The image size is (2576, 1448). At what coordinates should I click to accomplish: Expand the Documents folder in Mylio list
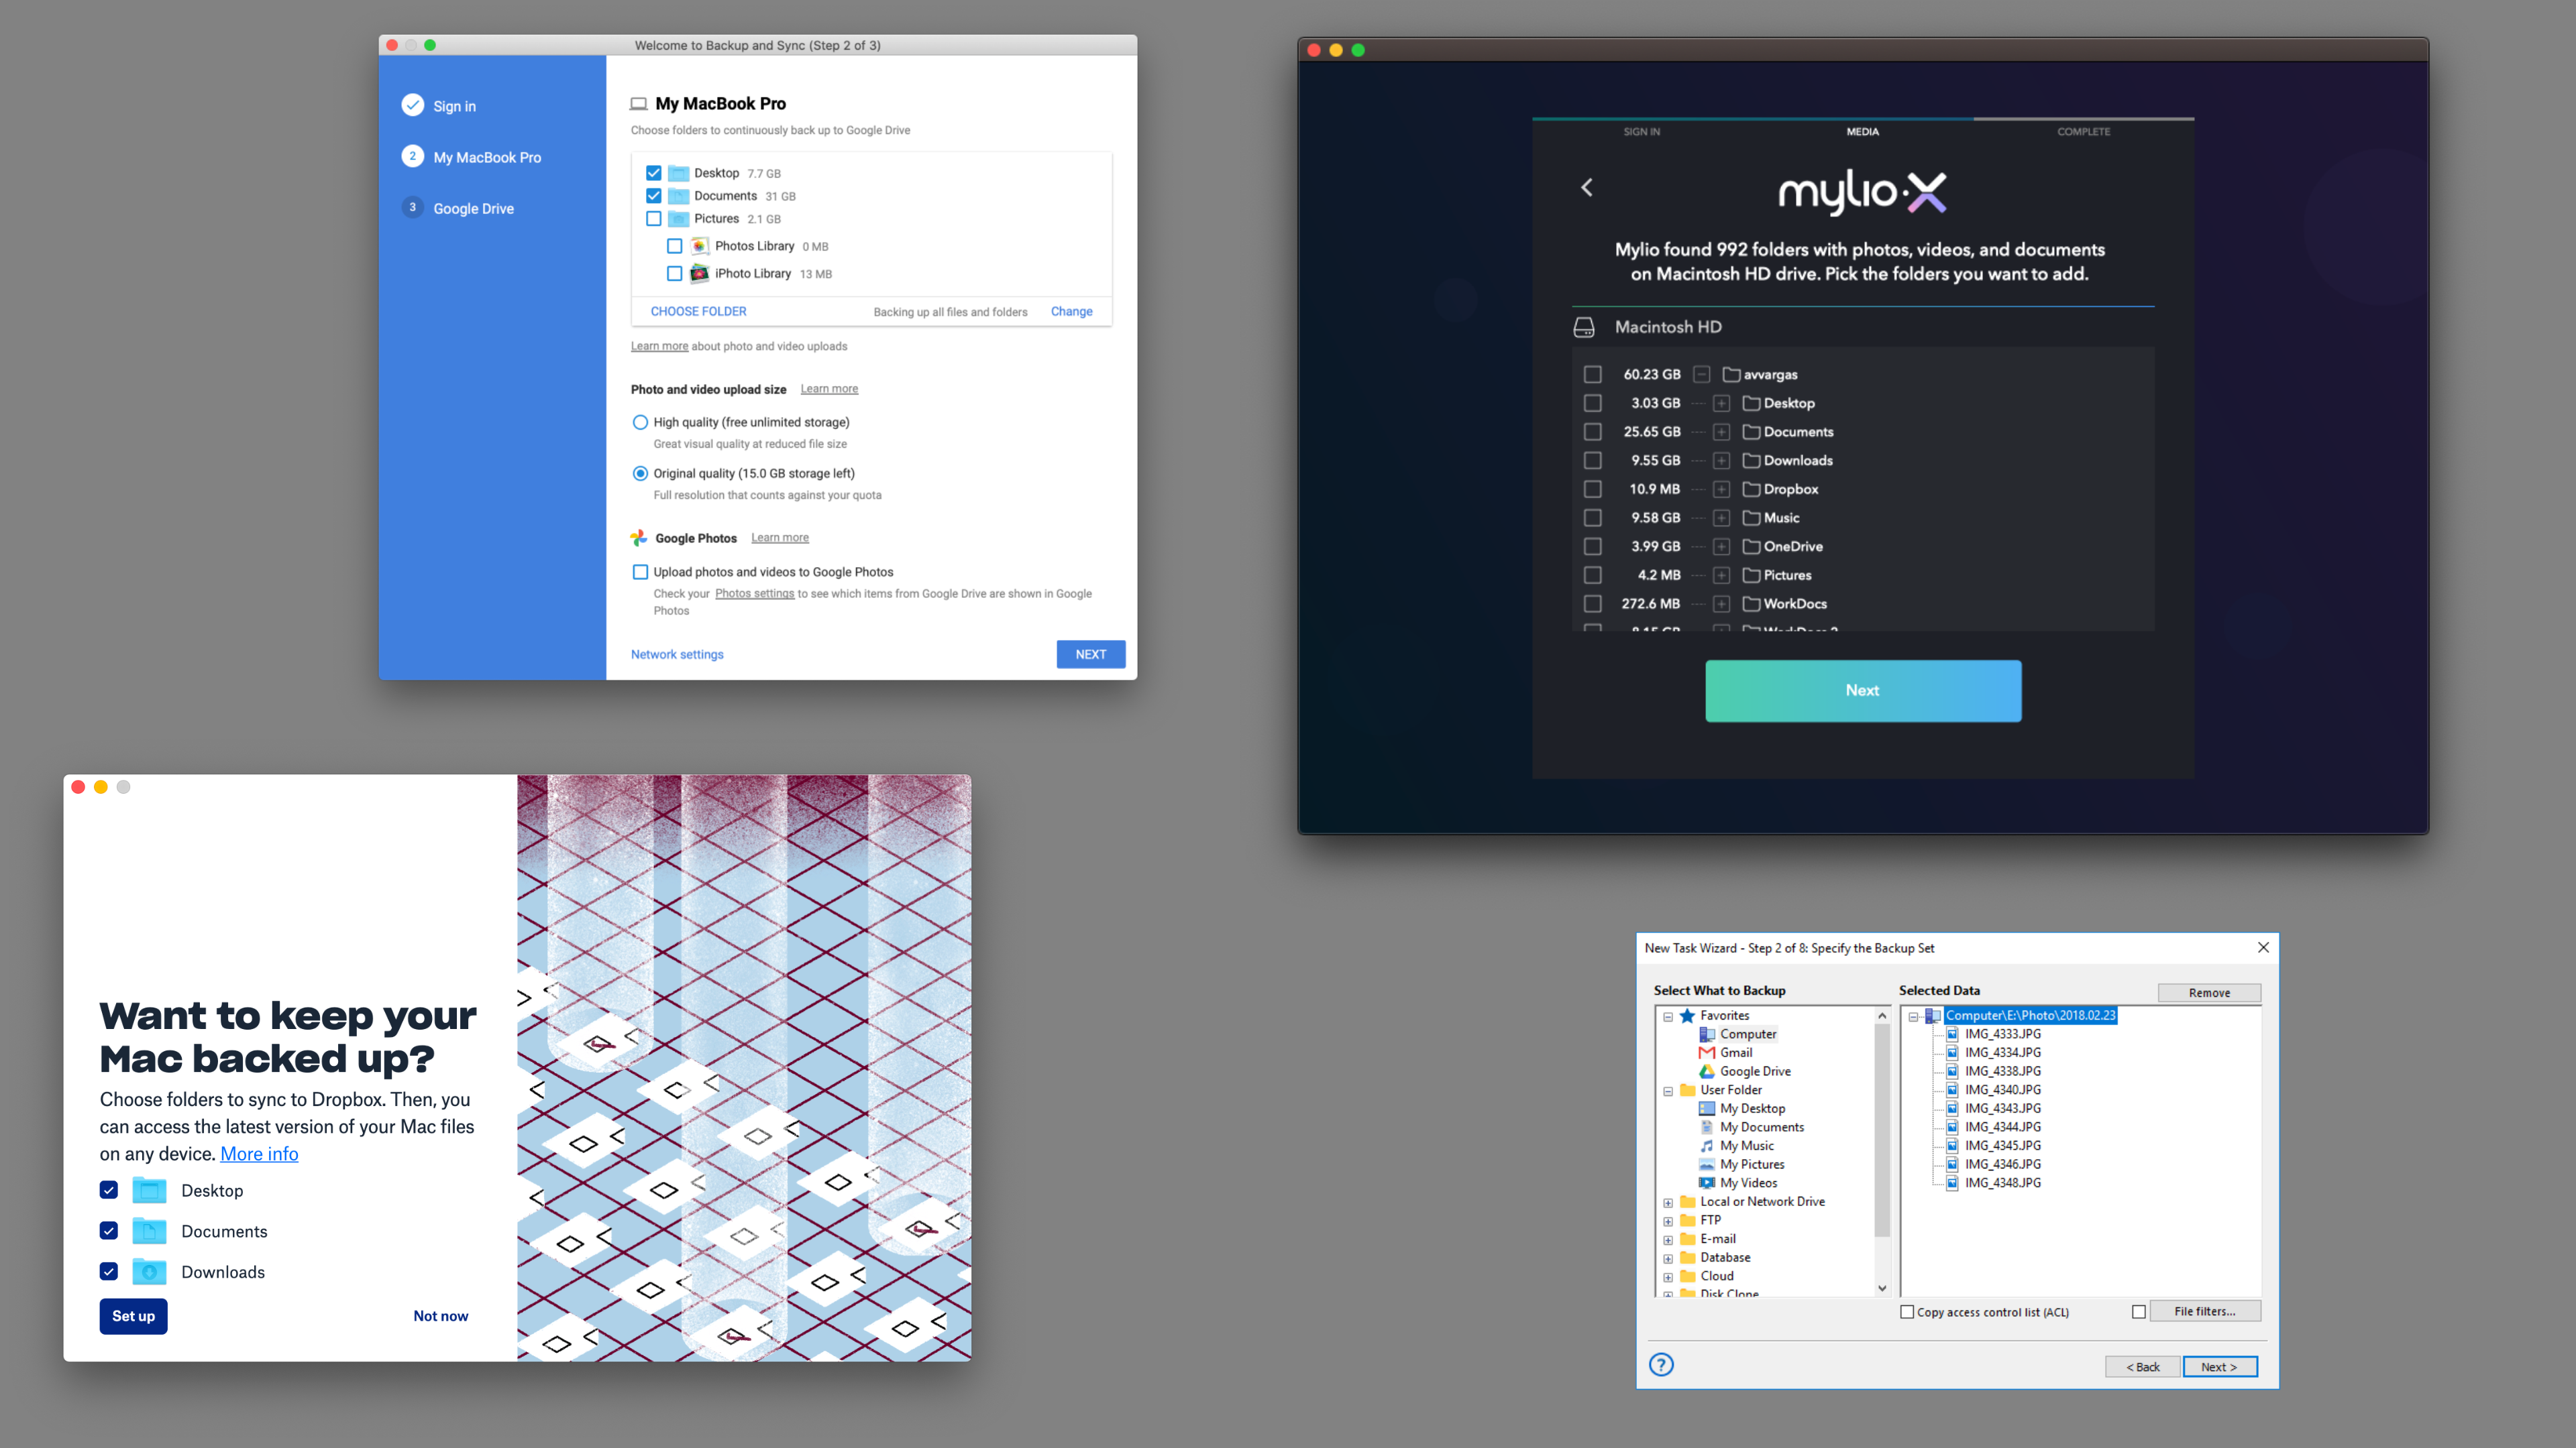tap(1721, 432)
